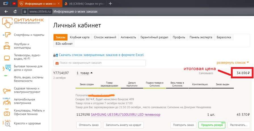Focus the completed orders search field
The height and width of the screenshot is (131, 254).
click(x=99, y=63)
